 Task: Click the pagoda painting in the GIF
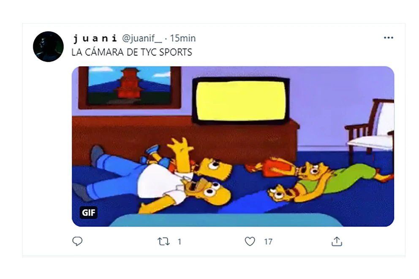pos(130,87)
